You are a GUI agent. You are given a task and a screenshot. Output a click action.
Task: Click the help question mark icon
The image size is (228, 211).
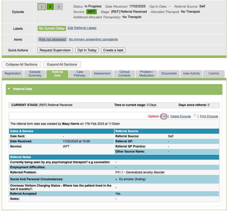(x=195, y=116)
